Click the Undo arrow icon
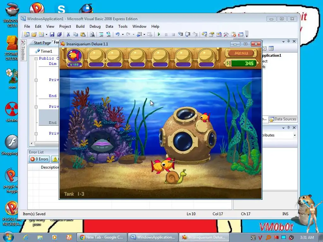Screen dimensions: 323x242 pos(118,34)
